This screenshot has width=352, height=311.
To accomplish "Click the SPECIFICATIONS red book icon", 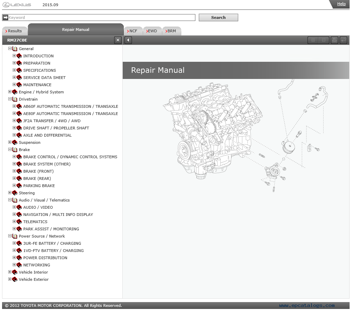I will (19, 70).
